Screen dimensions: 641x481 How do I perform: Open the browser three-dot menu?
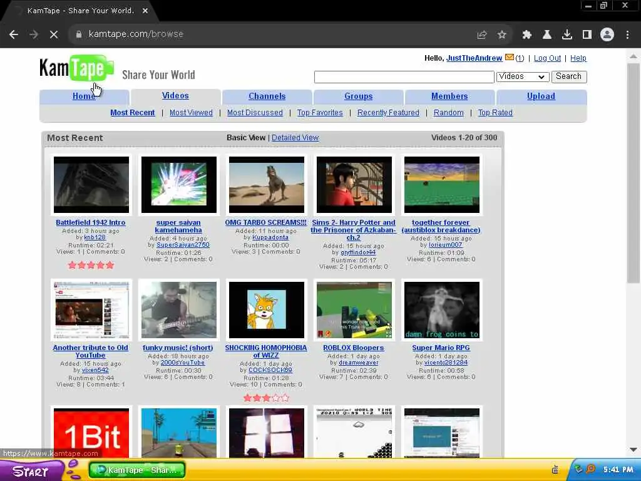tap(627, 35)
